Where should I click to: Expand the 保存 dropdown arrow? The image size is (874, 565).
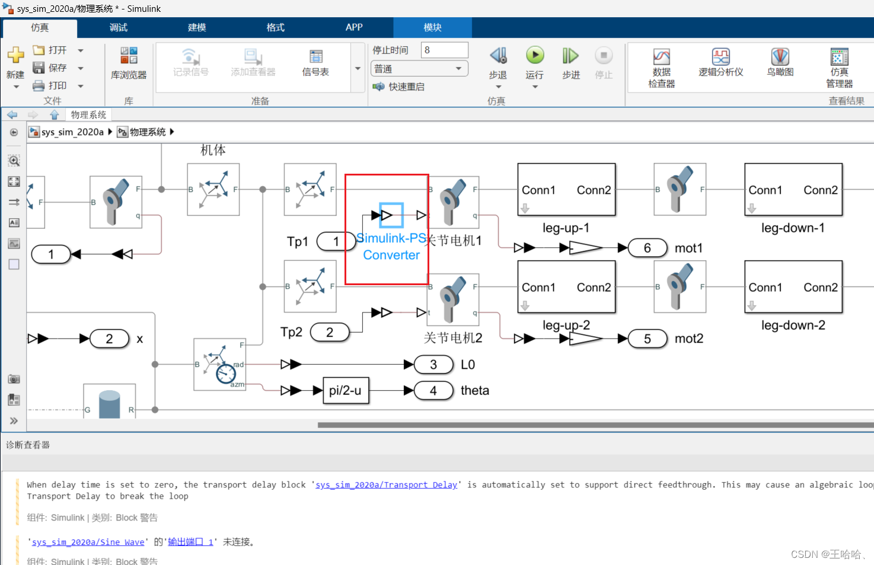[81, 68]
